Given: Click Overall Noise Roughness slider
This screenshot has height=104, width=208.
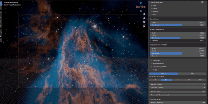Looking at the screenshot, I should (178, 25).
